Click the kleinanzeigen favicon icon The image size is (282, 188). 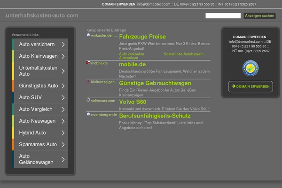pos(88,81)
